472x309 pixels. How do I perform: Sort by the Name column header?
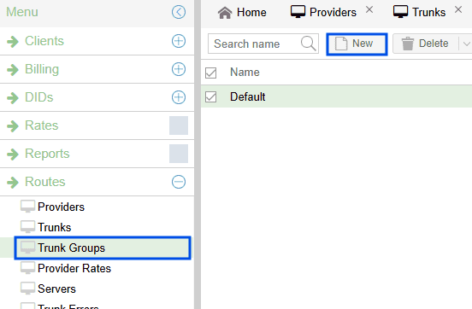(245, 73)
